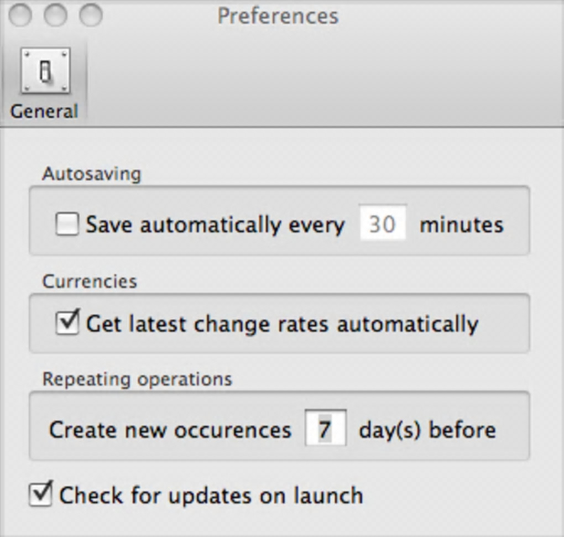Zoom the Preferences window
Viewport: 564px width, 537px height.
(91, 15)
